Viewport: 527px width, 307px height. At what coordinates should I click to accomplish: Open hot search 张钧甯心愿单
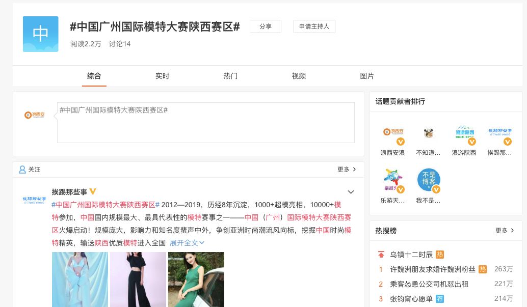point(411,299)
